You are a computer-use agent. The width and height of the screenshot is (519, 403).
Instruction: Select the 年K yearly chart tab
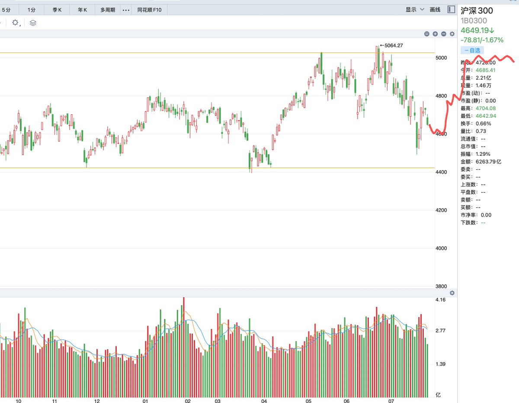(x=82, y=10)
